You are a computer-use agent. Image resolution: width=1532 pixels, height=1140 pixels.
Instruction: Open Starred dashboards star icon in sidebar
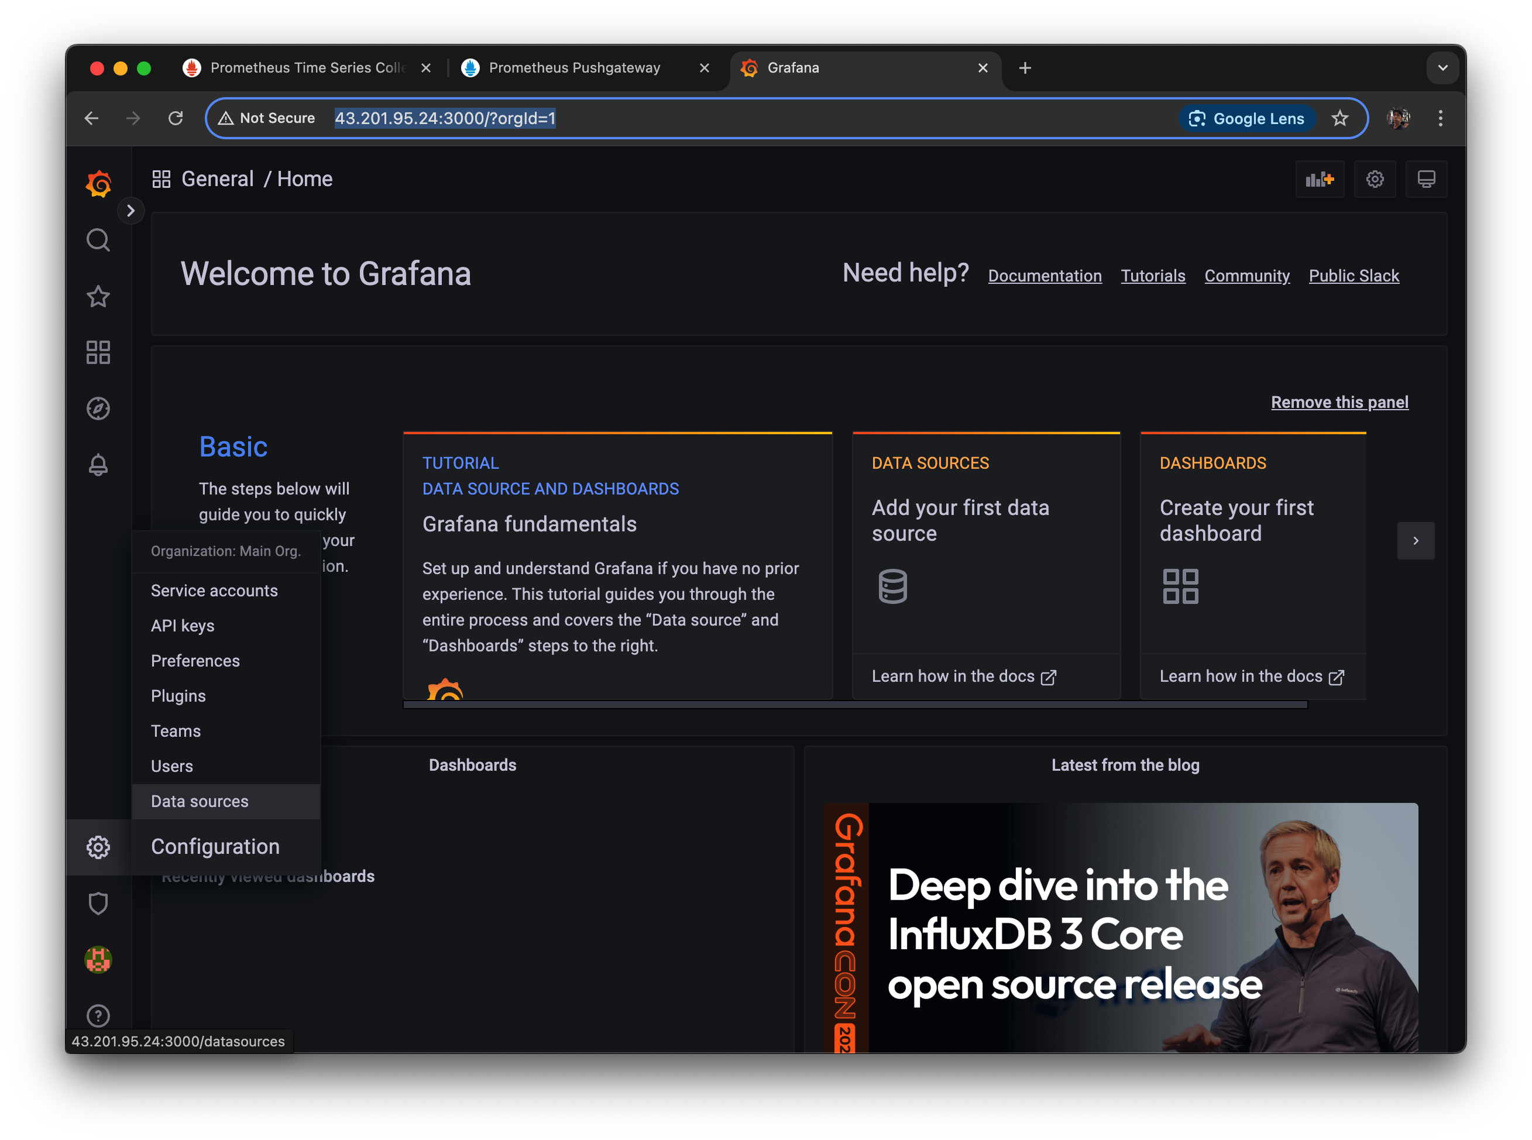click(98, 297)
